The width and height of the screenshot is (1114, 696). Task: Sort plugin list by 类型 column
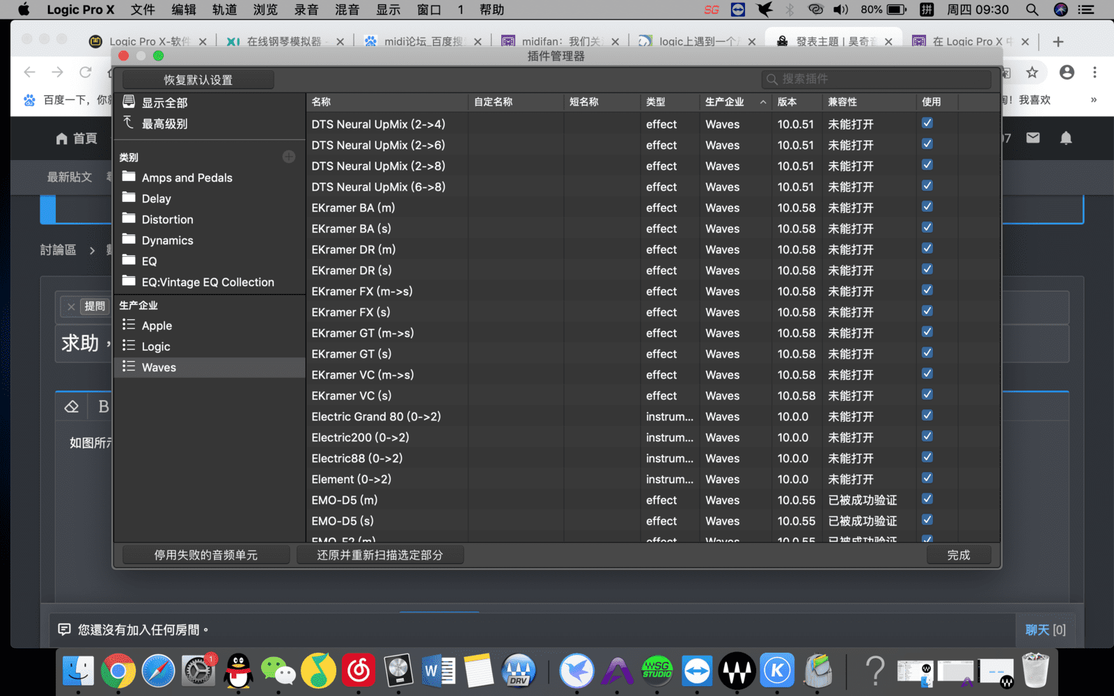pos(669,102)
